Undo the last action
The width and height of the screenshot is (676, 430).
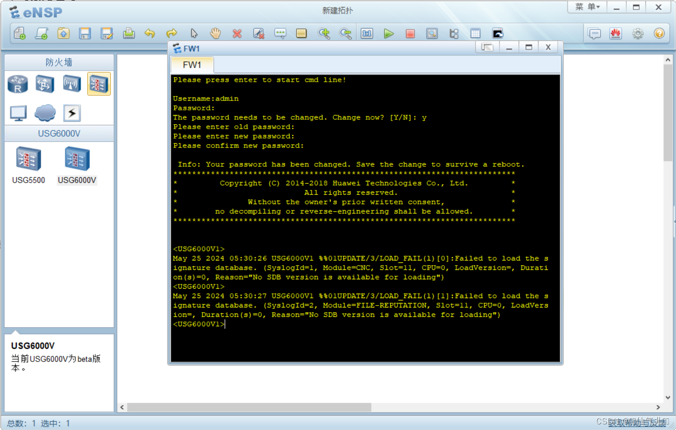coord(150,33)
